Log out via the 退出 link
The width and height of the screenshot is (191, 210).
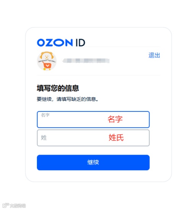coord(154,55)
